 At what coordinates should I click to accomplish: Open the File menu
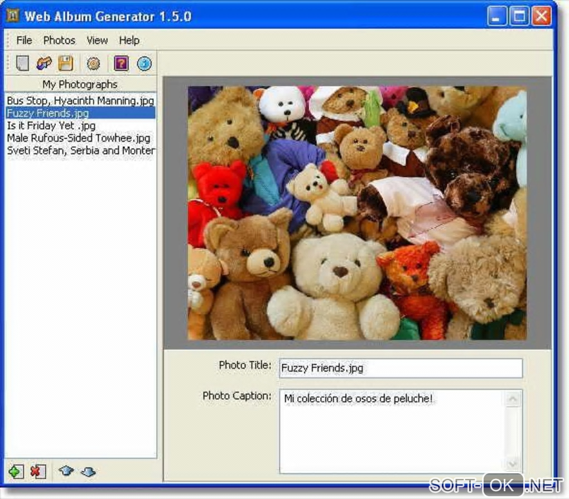coord(25,40)
